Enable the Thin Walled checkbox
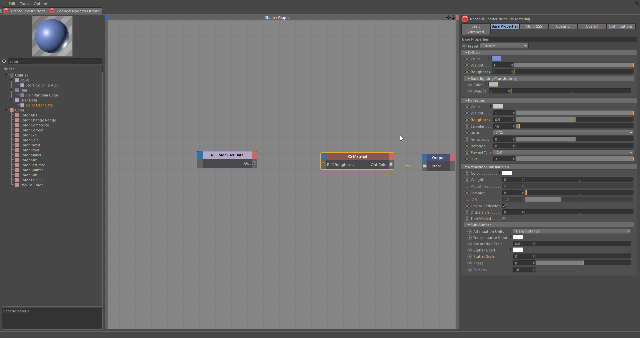Screen dimensions: 640x338 point(504,219)
